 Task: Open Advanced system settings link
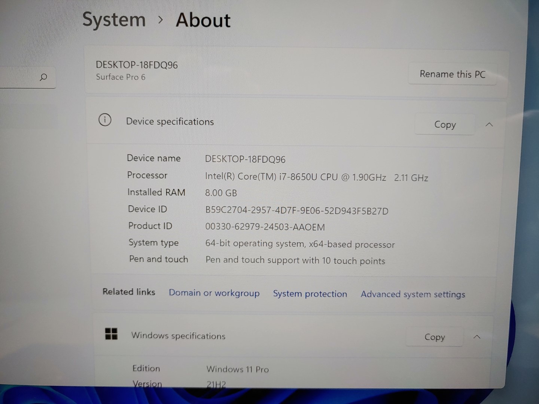coord(413,294)
